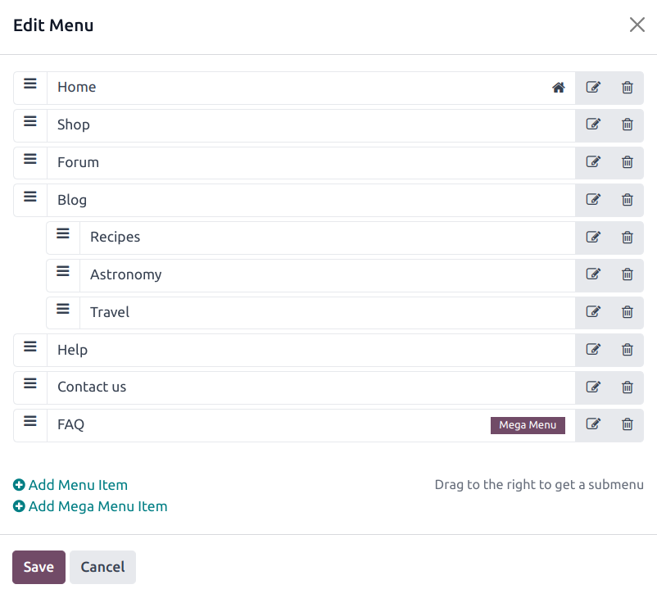Edit the Recipes submenu item
The height and width of the screenshot is (589, 657).
coord(593,237)
